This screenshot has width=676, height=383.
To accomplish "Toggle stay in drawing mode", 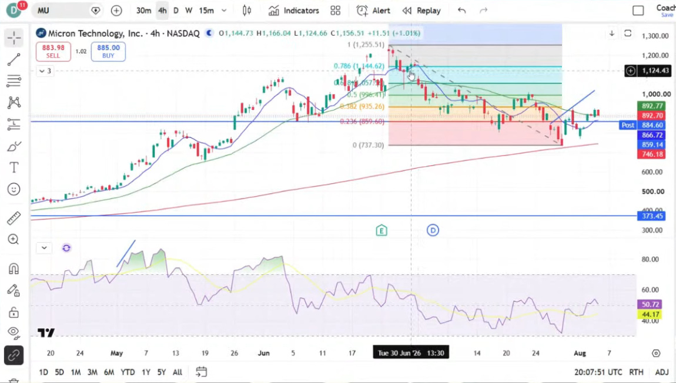I will [x=14, y=291].
